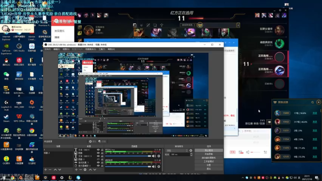Adjust transition duration stepper arrows

pos(191,154)
